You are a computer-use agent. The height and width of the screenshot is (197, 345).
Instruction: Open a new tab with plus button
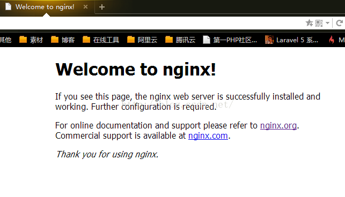pos(101,7)
